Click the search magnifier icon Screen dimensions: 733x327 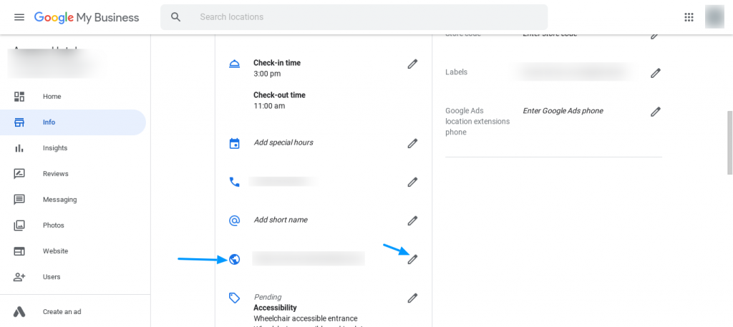(176, 17)
